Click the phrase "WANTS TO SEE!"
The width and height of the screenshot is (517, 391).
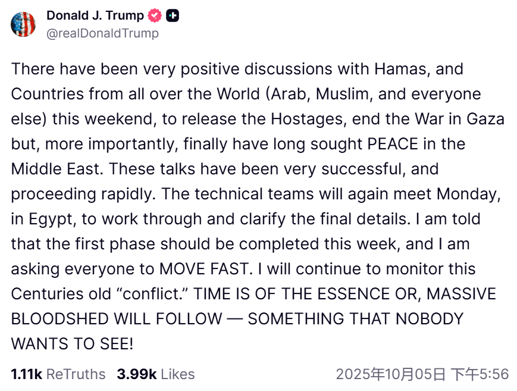click(72, 344)
